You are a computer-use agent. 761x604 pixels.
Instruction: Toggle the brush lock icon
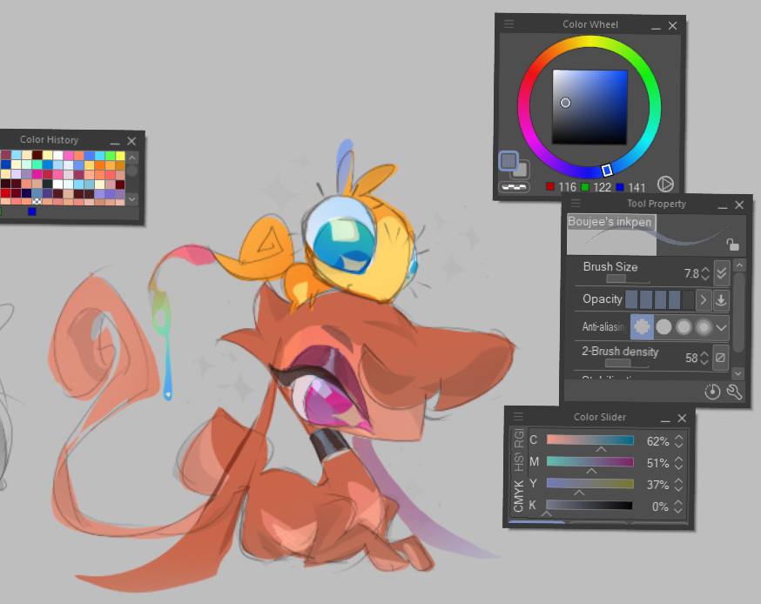point(733,245)
